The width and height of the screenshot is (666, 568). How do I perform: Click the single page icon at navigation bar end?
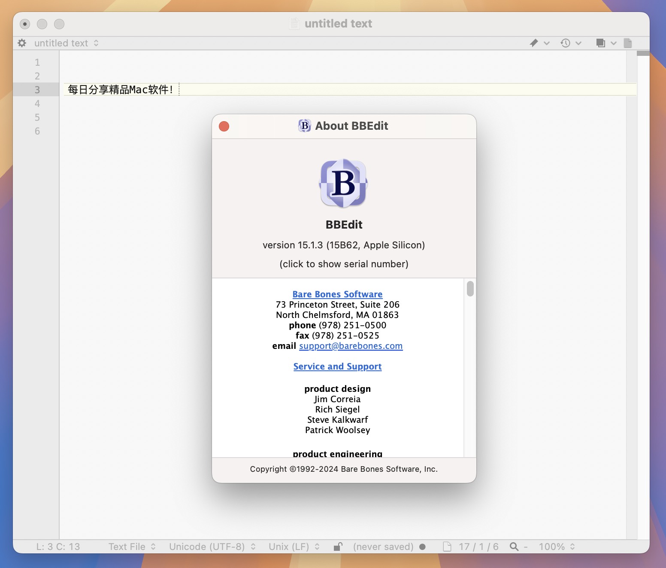click(628, 43)
